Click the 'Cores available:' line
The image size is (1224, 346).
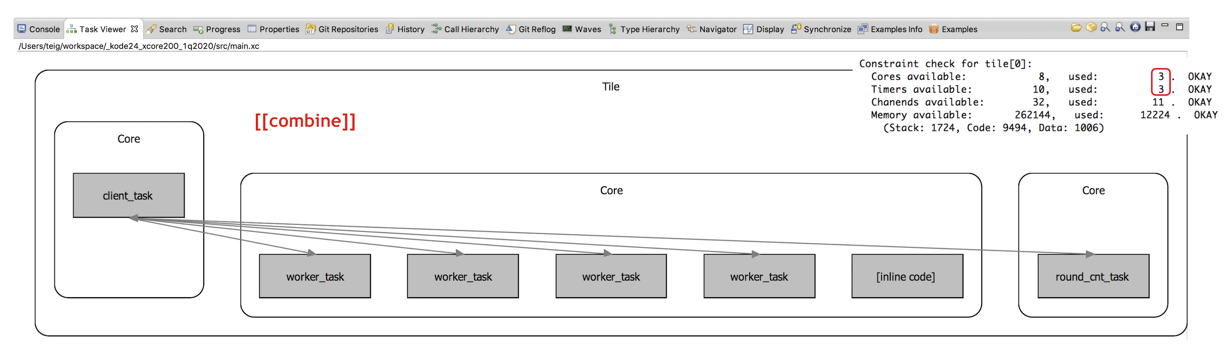pyautogui.click(x=1041, y=76)
